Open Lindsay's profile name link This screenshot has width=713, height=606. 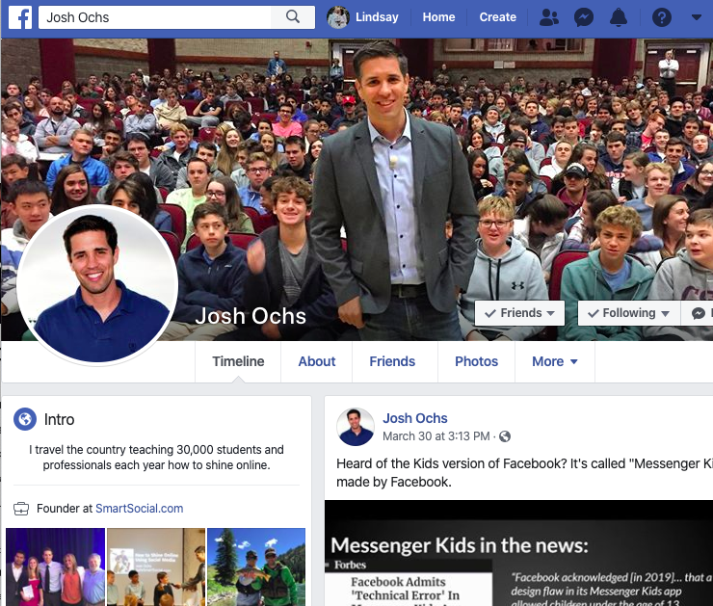click(x=377, y=17)
